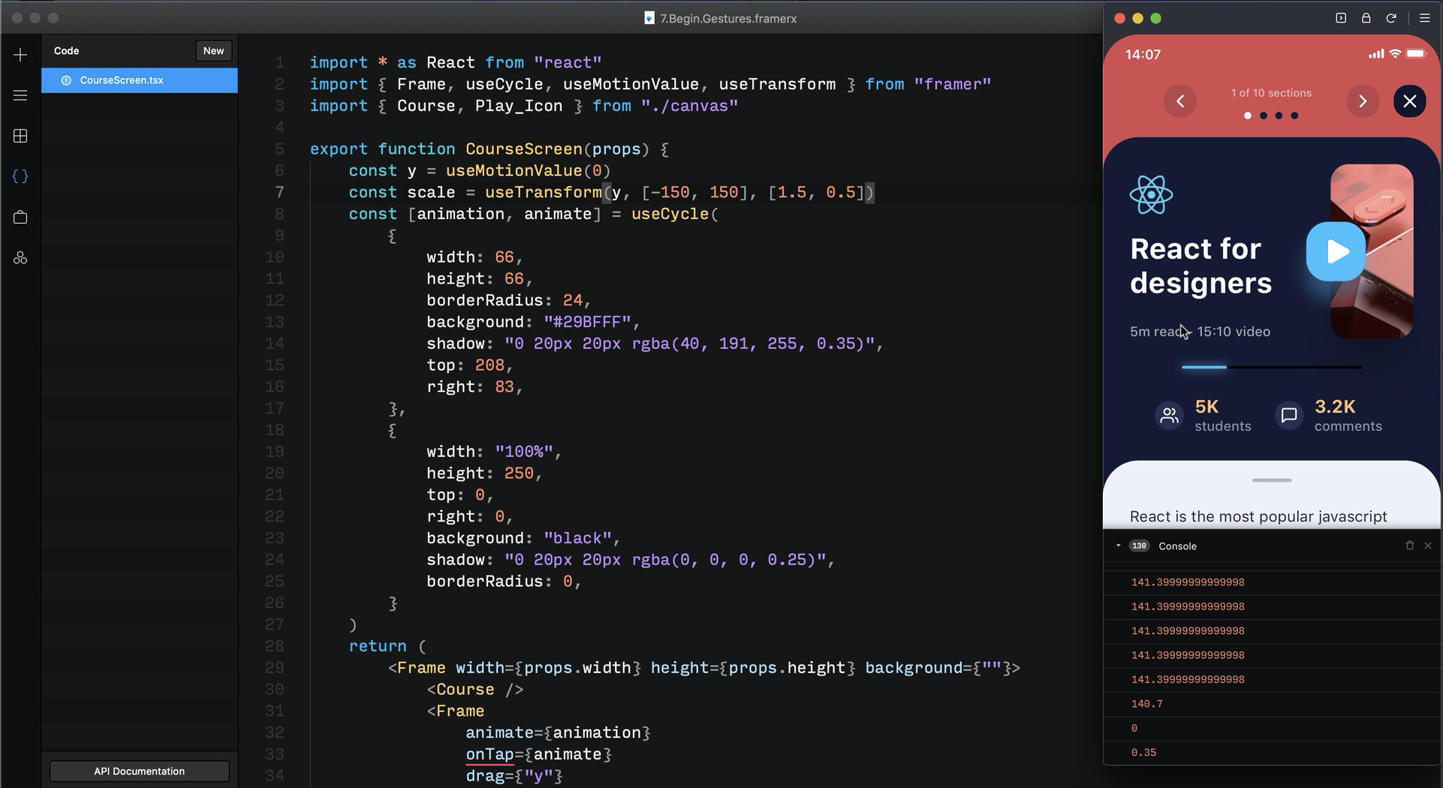Toggle the lock icon in preview toolbar
Screen dimensions: 1443x788
1366,18
